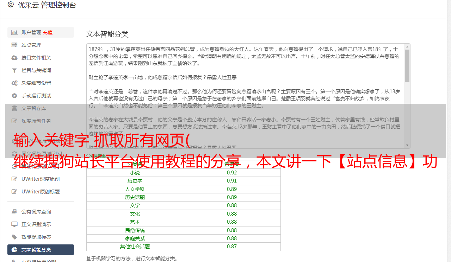Click the text area scrollbar up arrow
The height and width of the screenshot is (262, 451).
point(407,47)
